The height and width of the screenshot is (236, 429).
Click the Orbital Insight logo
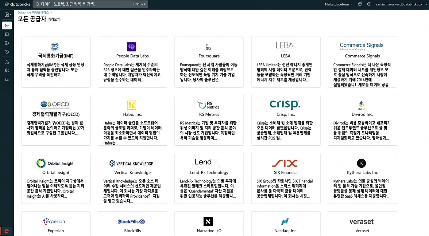coord(55,163)
